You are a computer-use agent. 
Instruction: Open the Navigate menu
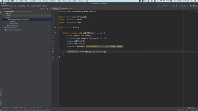[x=33, y=1]
